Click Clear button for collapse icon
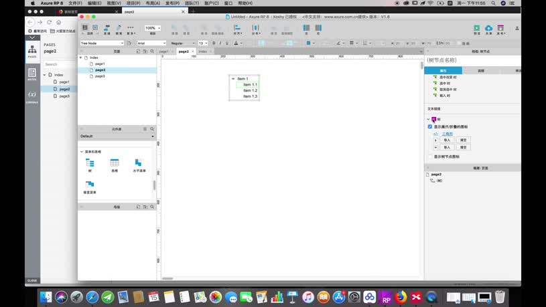Viewport: 546px width, 307px height. [463, 147]
